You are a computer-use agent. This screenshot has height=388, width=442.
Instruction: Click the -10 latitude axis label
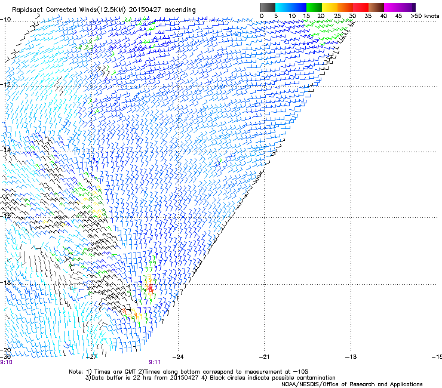5,20
